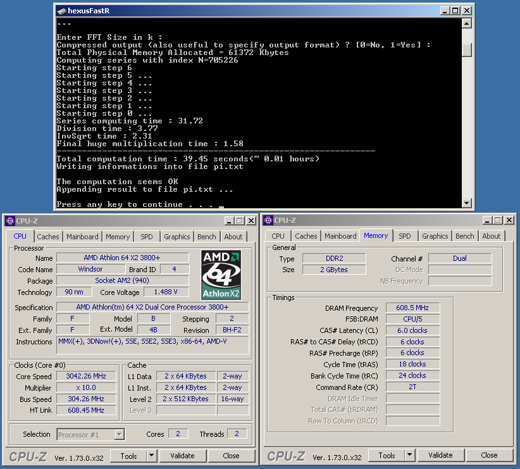Show About tab in left CPU-Z
The image size is (520, 469).
(x=233, y=237)
